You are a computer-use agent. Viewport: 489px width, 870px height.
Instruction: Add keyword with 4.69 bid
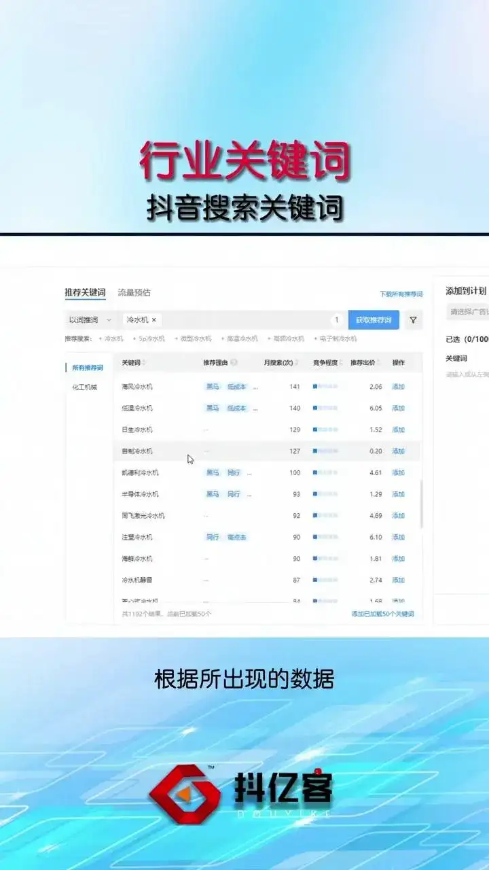398,516
